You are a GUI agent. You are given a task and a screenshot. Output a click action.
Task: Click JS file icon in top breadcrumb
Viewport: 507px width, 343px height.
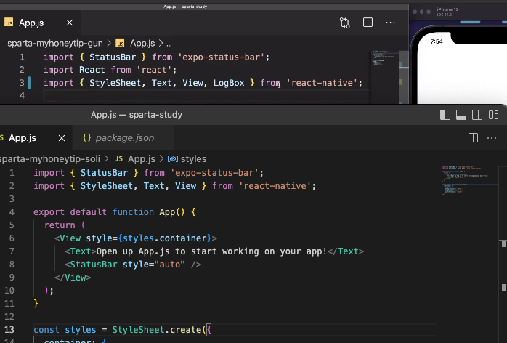(121, 43)
